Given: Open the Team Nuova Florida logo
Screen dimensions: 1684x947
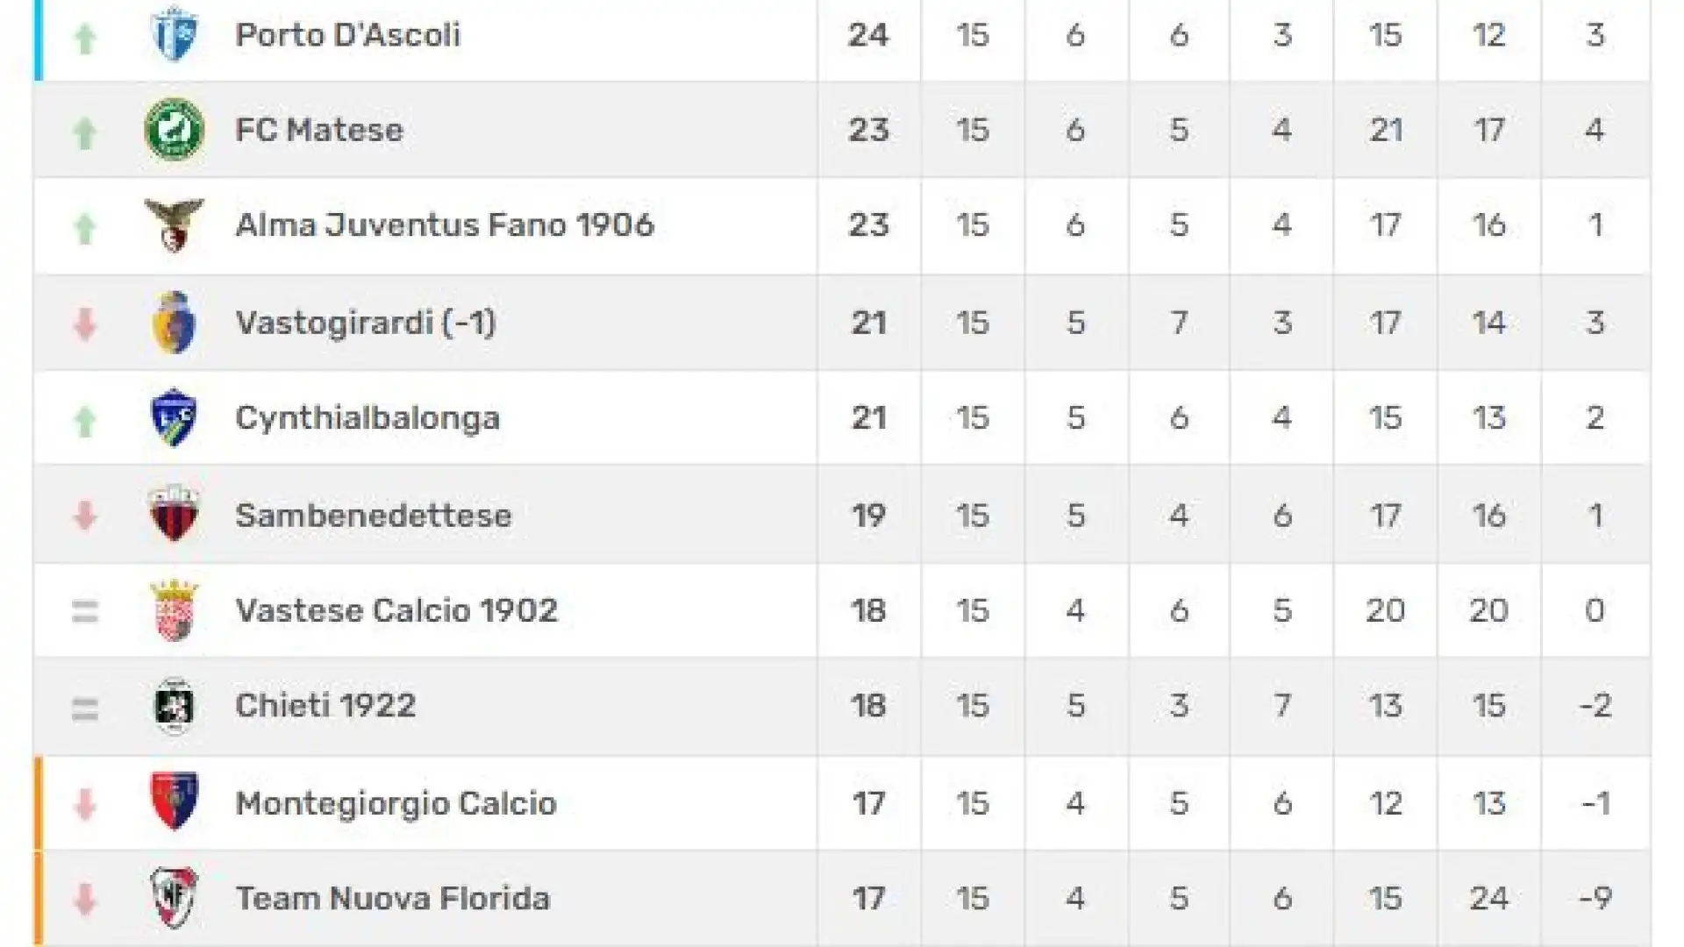Looking at the screenshot, I should [x=174, y=898].
